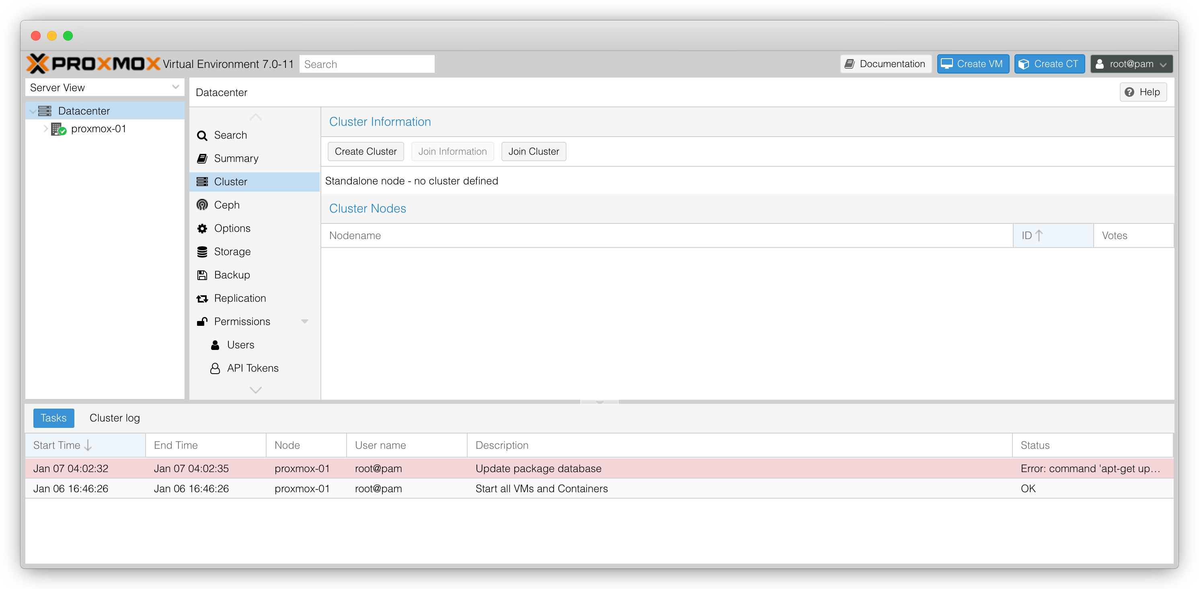Image resolution: width=1199 pixels, height=589 pixels.
Task: Click the Join Cluster button
Action: click(x=534, y=152)
